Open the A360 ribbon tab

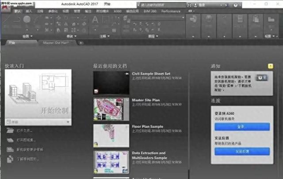pyautogui.click(x=118, y=11)
